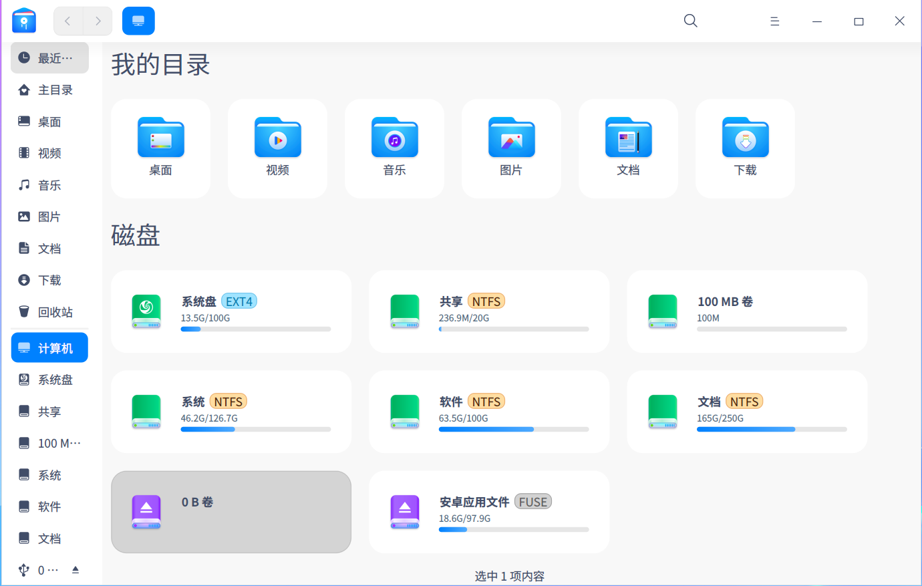Screen dimensions: 922x586
Task: Open search in the file manager
Action: 690,21
